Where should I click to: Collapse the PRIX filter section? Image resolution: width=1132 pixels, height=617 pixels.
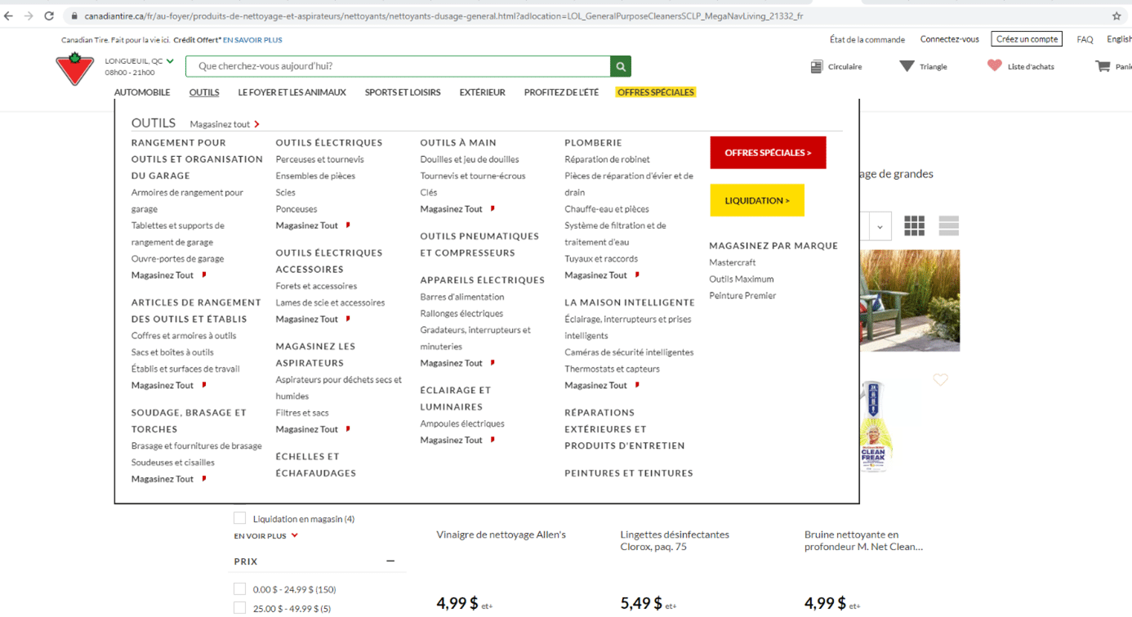pyautogui.click(x=390, y=561)
